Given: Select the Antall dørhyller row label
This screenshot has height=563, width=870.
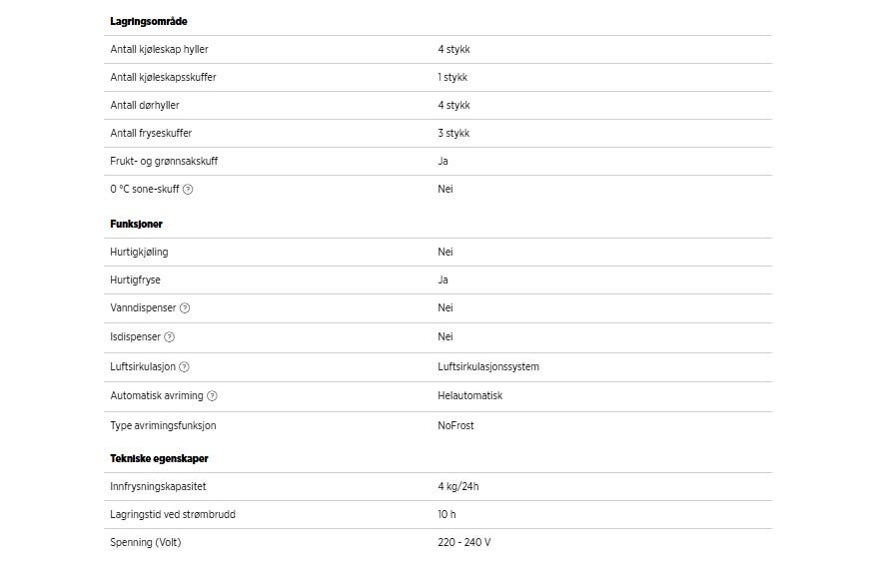Looking at the screenshot, I should pyautogui.click(x=145, y=105).
